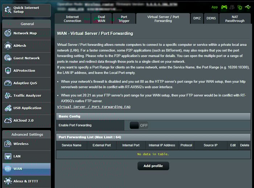Click the AiCloud 2.0 cloud icon
This screenshot has width=254, height=188.
[x=8, y=120]
